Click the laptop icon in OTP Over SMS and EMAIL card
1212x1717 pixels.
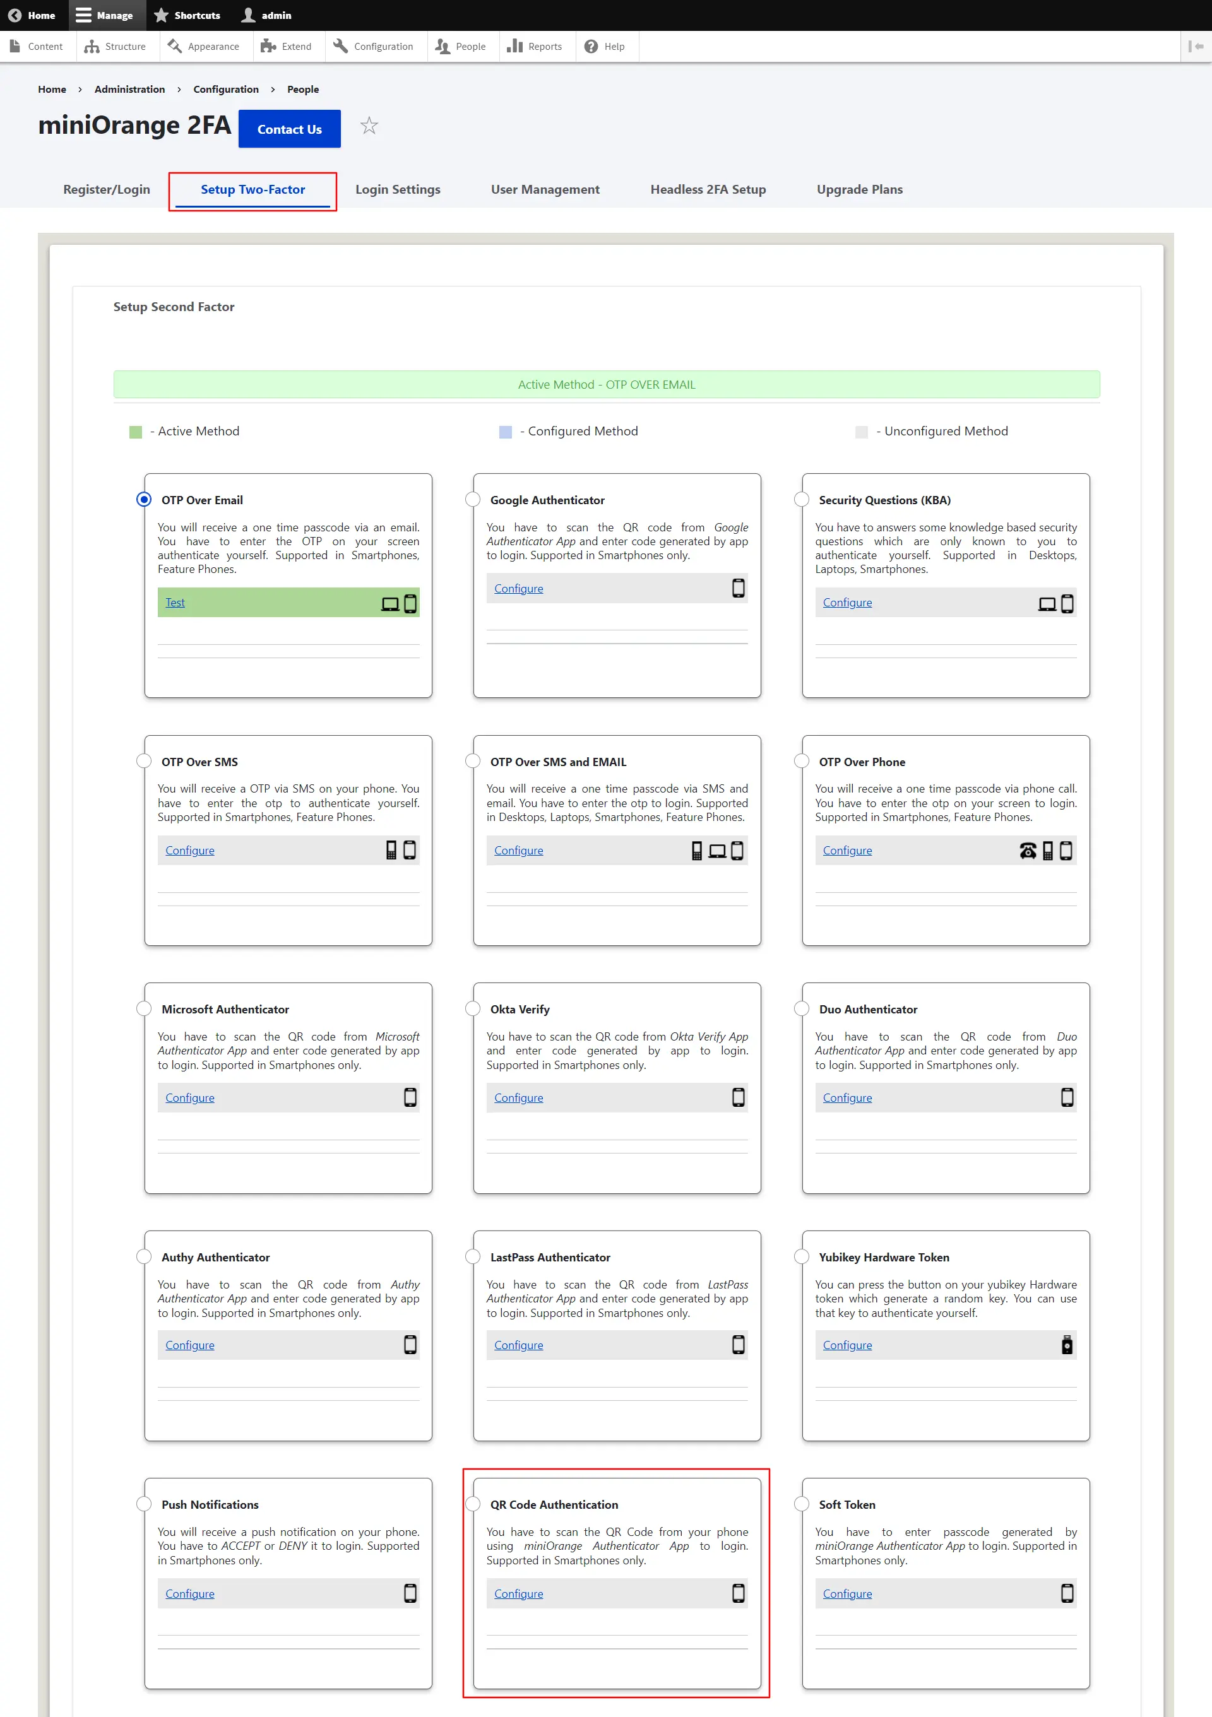point(718,851)
